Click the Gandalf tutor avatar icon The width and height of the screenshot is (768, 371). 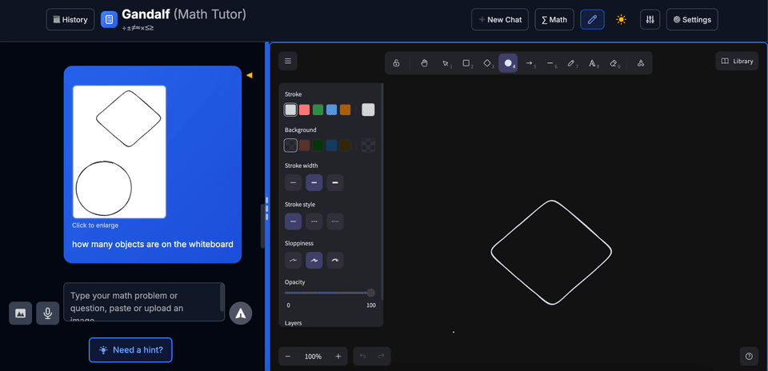(x=110, y=19)
